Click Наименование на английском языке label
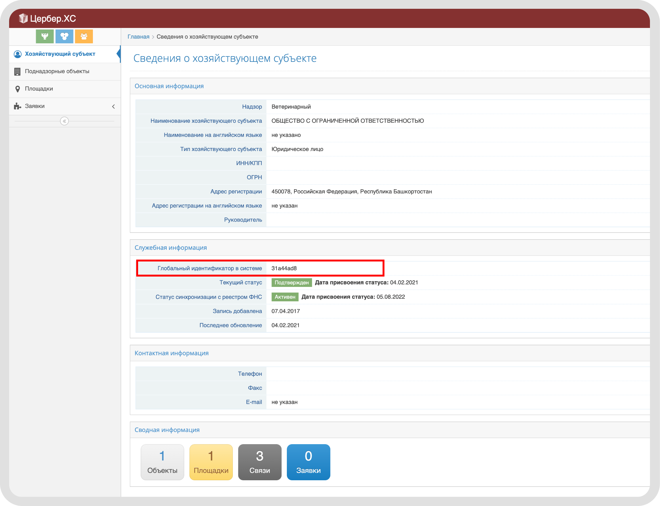 click(x=213, y=135)
